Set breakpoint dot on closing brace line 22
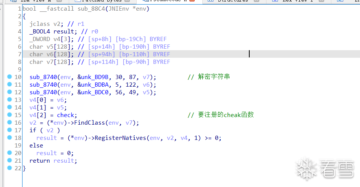Viewport: 360px width, 187px height. click(10, 168)
